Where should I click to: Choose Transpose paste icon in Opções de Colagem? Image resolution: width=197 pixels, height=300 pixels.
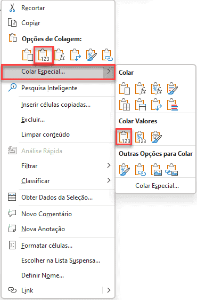pos(76,56)
